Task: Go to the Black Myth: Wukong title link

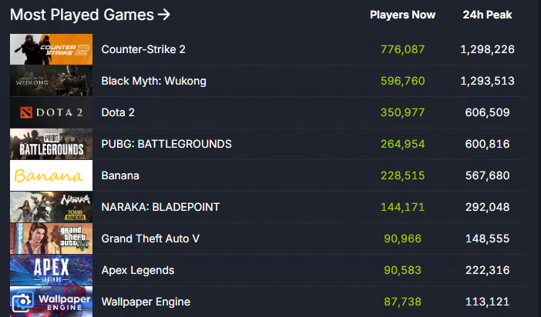Action: (154, 81)
